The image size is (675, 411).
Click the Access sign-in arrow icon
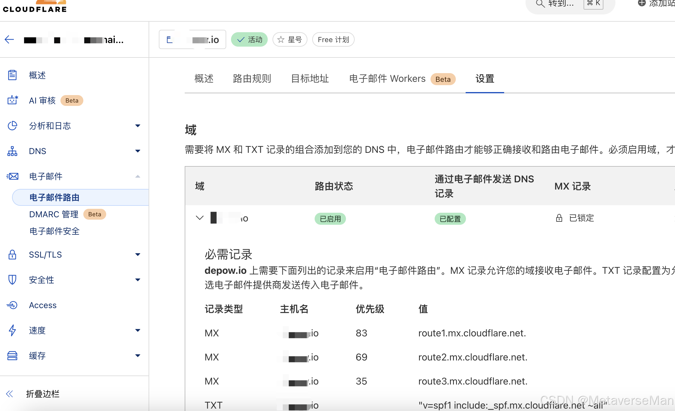[x=12, y=305]
